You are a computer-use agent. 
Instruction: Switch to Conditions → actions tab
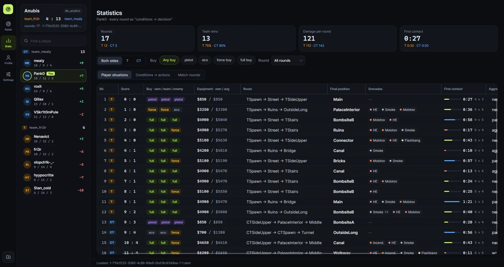tap(153, 75)
